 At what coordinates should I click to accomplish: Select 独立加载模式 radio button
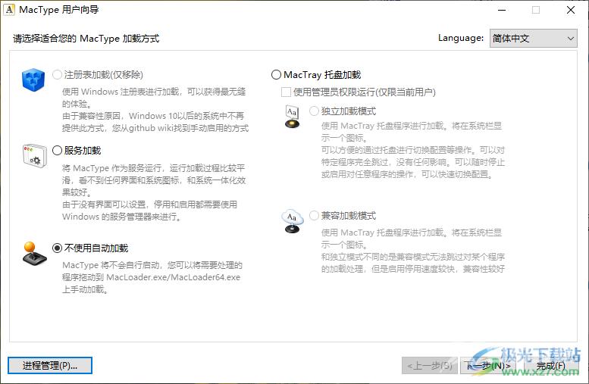click(x=314, y=111)
